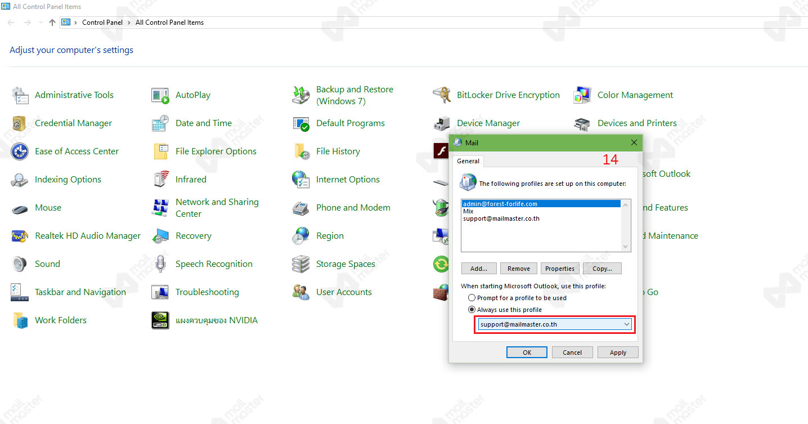This screenshot has width=808, height=424.
Task: Open the Credential Manager icon
Action: (20, 123)
